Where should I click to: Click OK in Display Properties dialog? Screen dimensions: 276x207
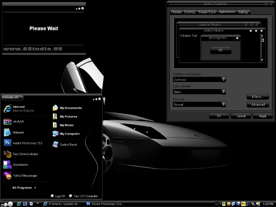click(219, 116)
